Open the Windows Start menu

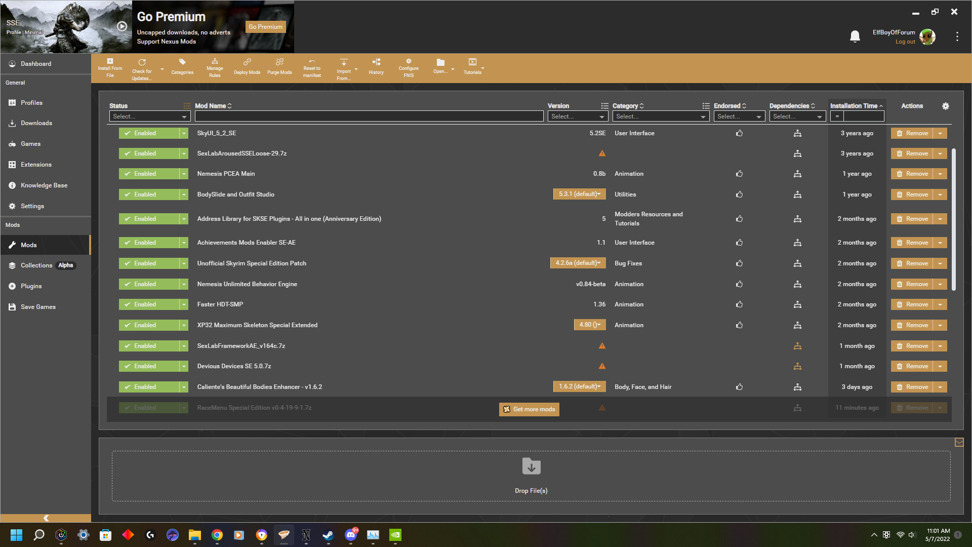(x=16, y=535)
